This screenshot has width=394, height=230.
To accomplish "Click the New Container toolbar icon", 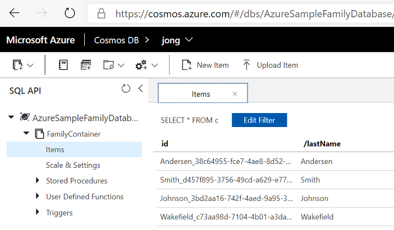I will point(17,65).
